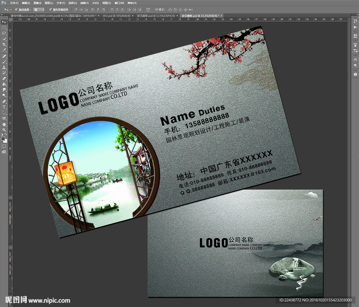The width and height of the screenshot is (359, 307).
Task: Select the Lasso tool
Action: coord(4,33)
